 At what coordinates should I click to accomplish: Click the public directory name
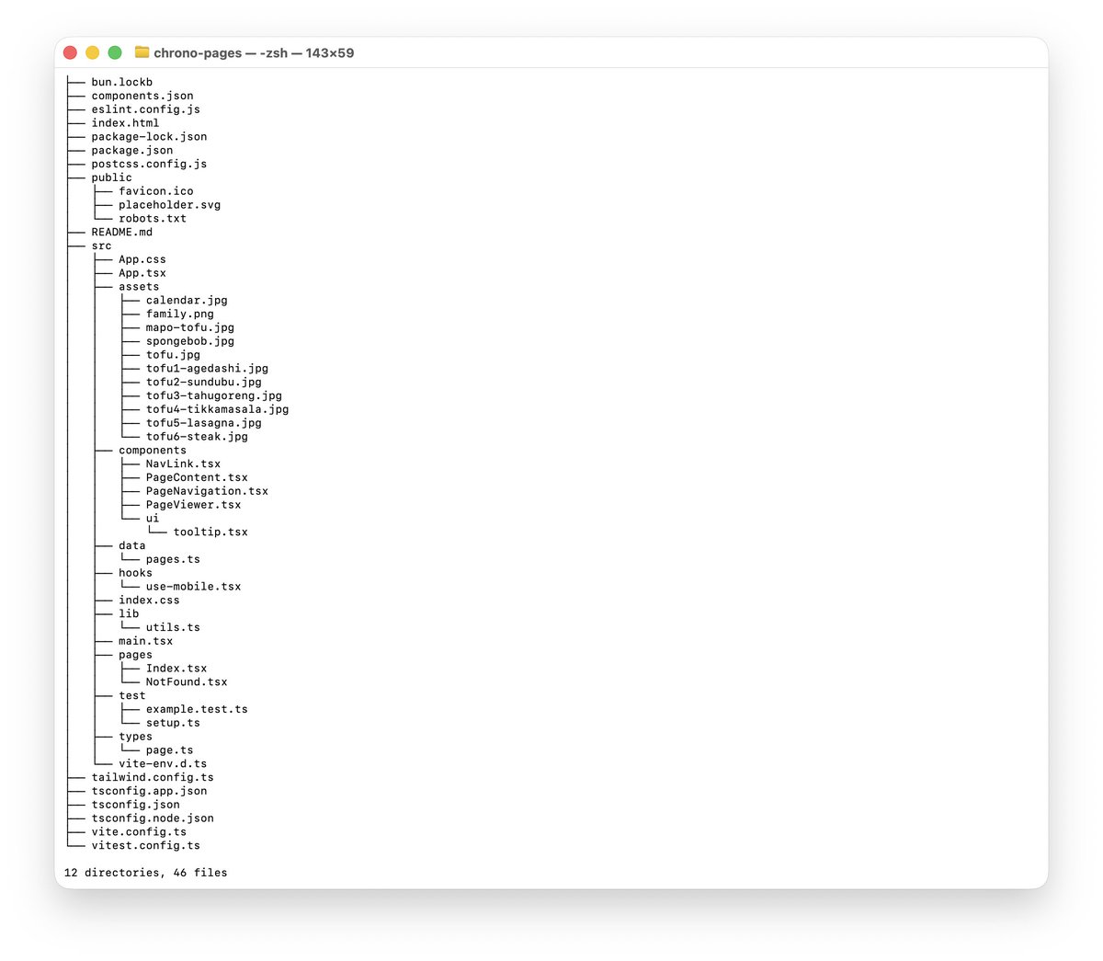[111, 177]
